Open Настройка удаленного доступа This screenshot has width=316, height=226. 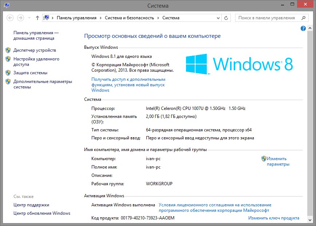(x=36, y=62)
